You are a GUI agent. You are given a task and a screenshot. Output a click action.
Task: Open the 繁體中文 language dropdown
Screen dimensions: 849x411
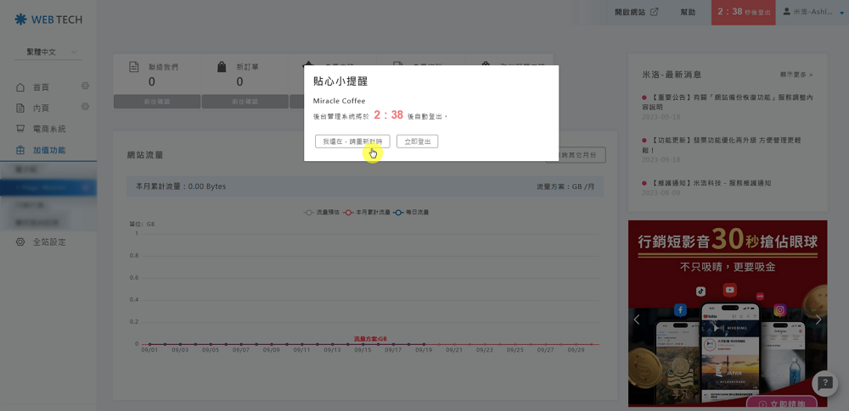pos(48,53)
